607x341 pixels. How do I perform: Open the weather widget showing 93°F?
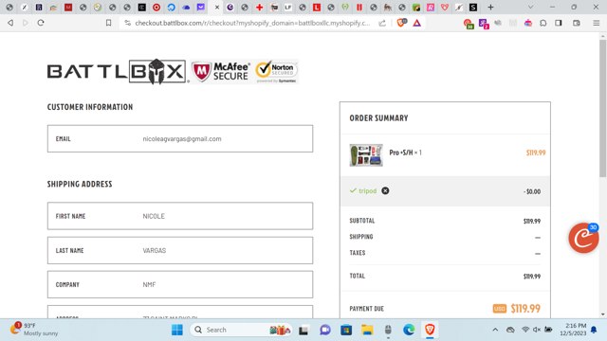point(34,330)
